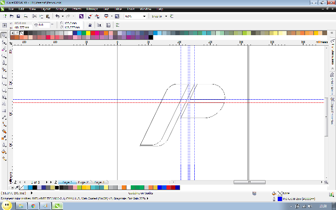Toggle the lock icon in the property bar
This screenshot has width=336, height=210.
(90, 25)
